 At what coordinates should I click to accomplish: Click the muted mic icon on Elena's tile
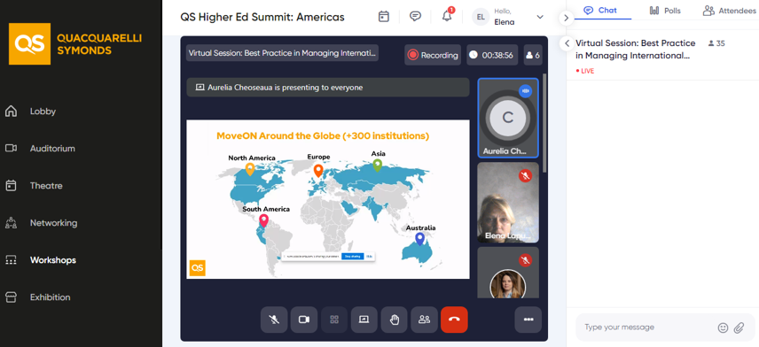click(525, 175)
